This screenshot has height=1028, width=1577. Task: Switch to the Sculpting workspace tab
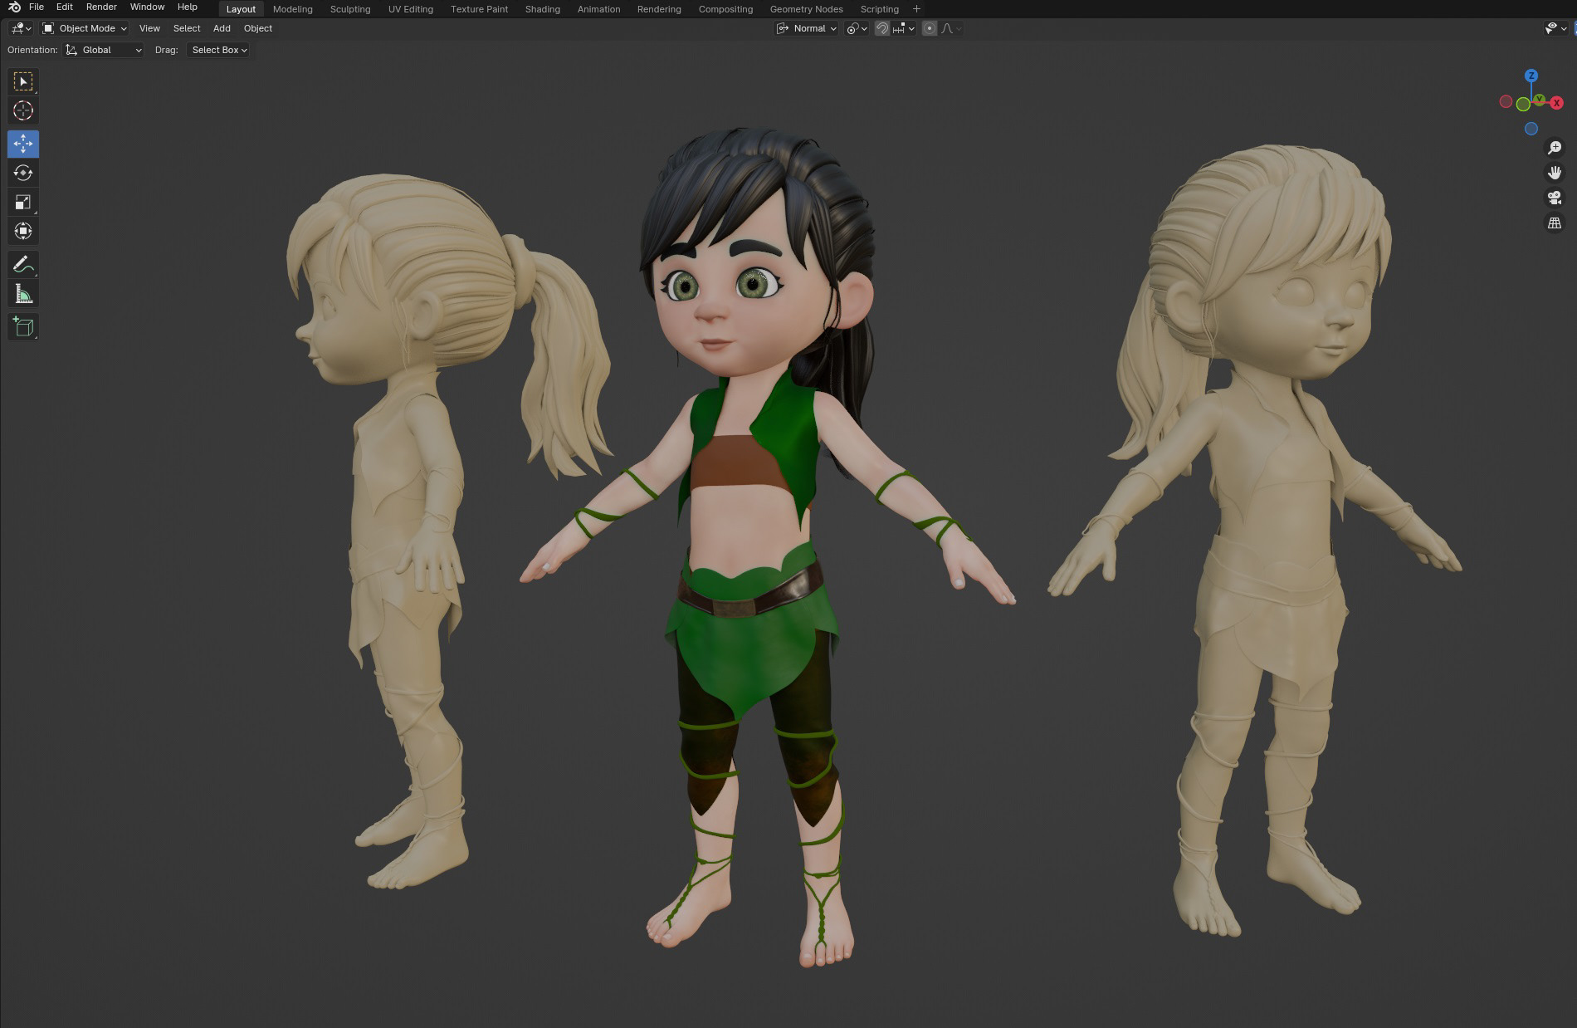coord(350,9)
